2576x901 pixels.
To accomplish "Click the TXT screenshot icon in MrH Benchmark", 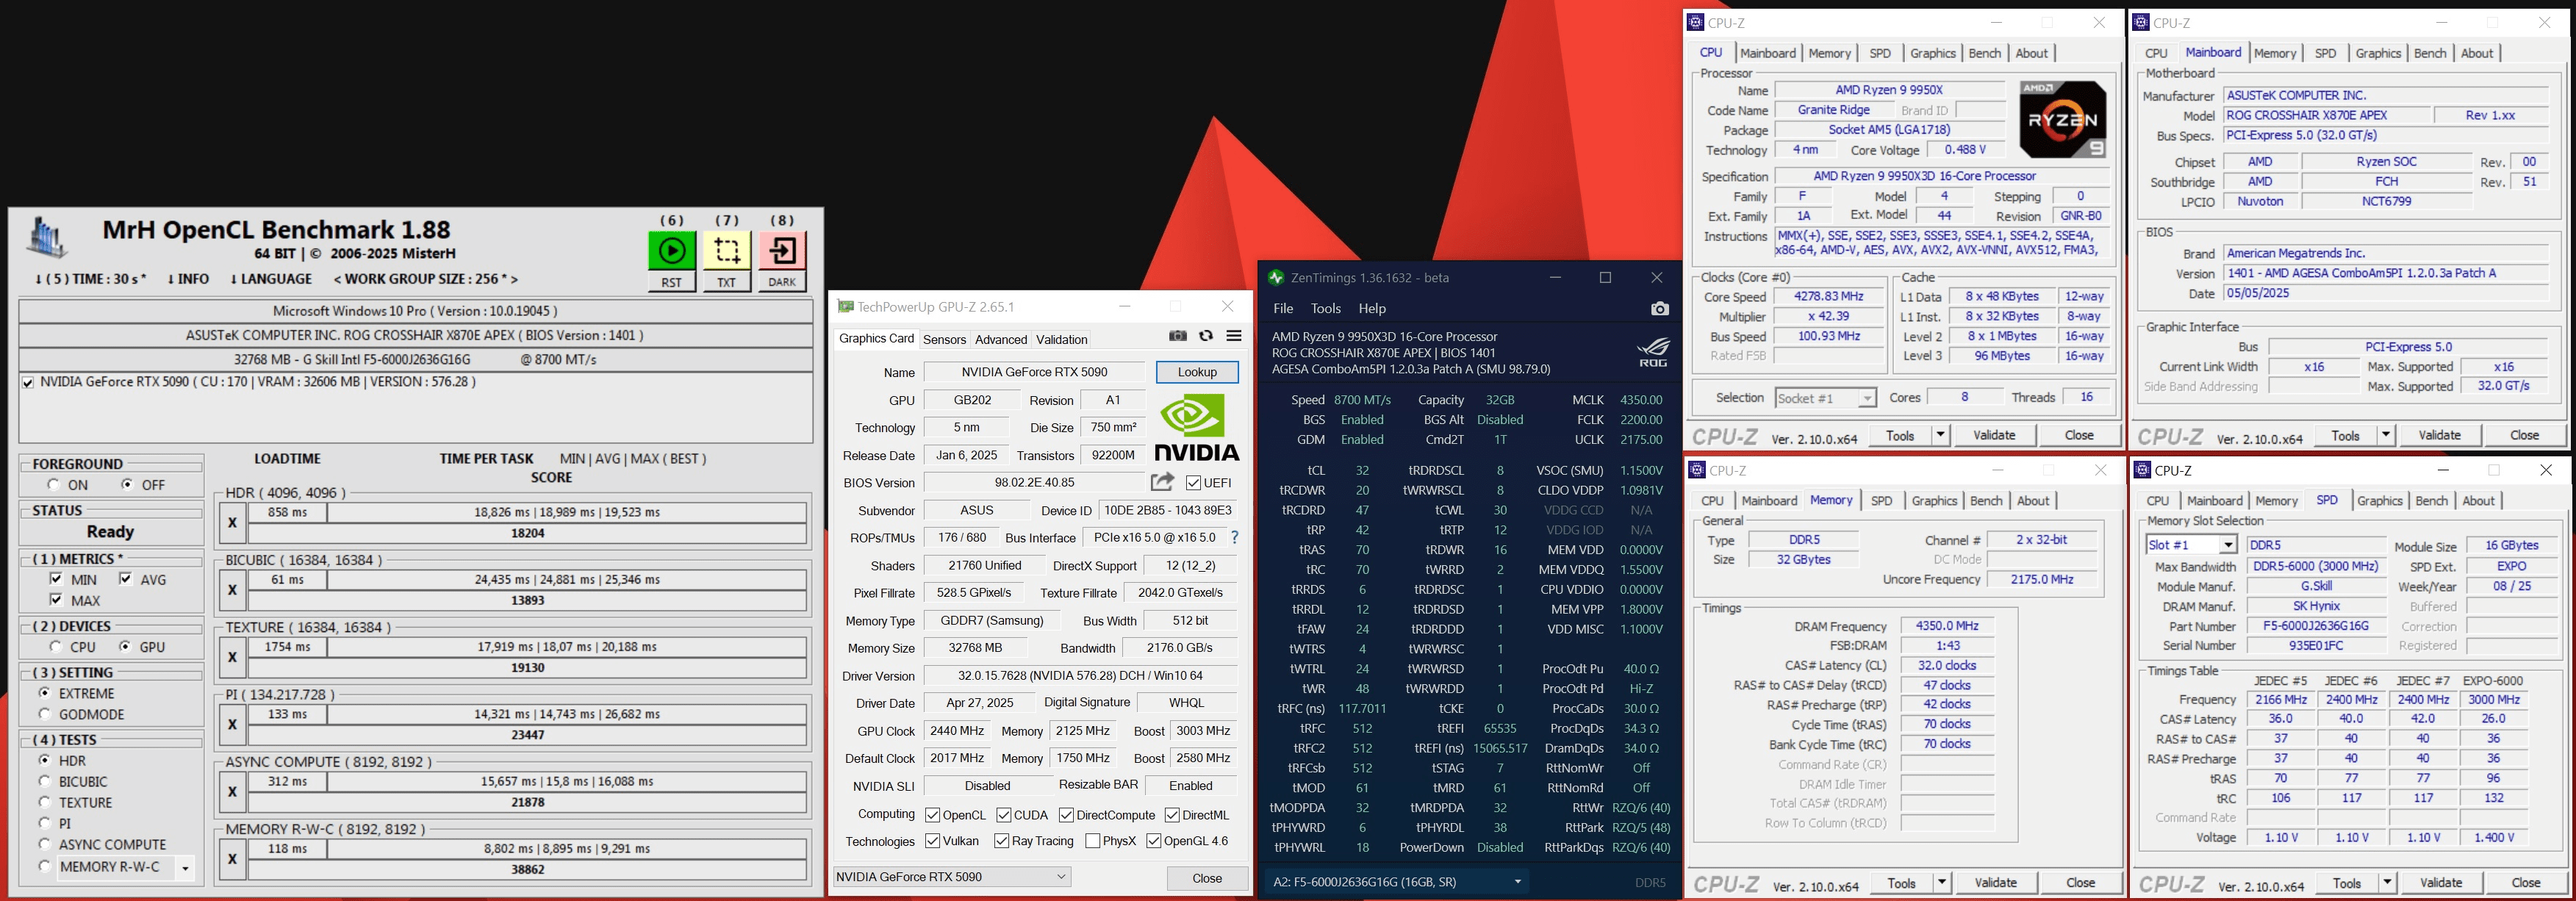I will click(727, 251).
